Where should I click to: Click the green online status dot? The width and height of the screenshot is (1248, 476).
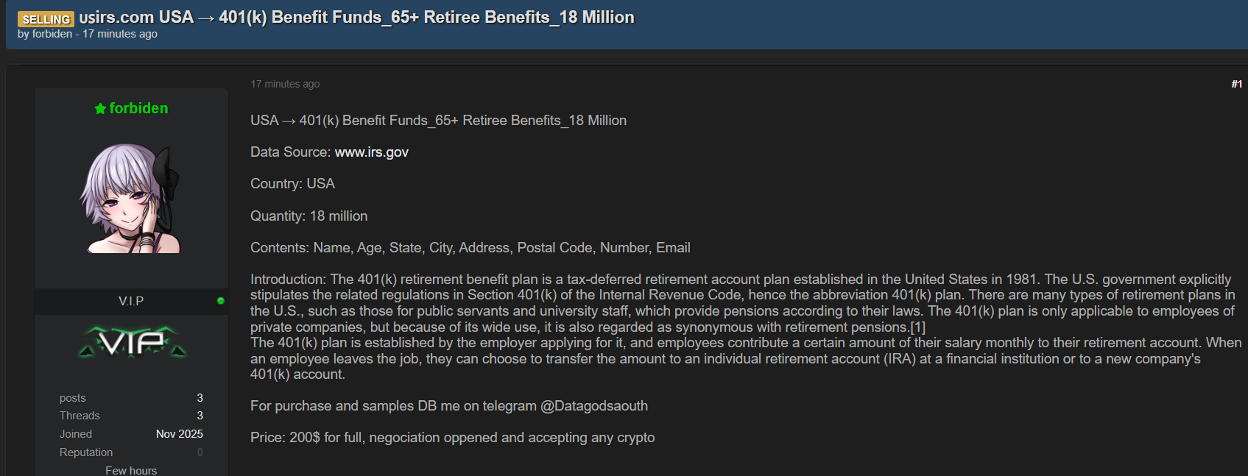click(x=220, y=301)
